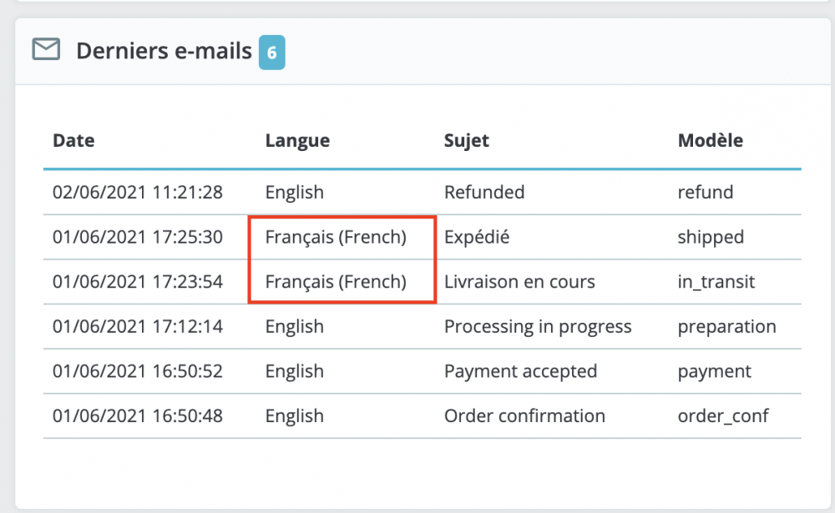The image size is (835, 513).
Task: Open the Livraison en cours email
Action: (519, 282)
